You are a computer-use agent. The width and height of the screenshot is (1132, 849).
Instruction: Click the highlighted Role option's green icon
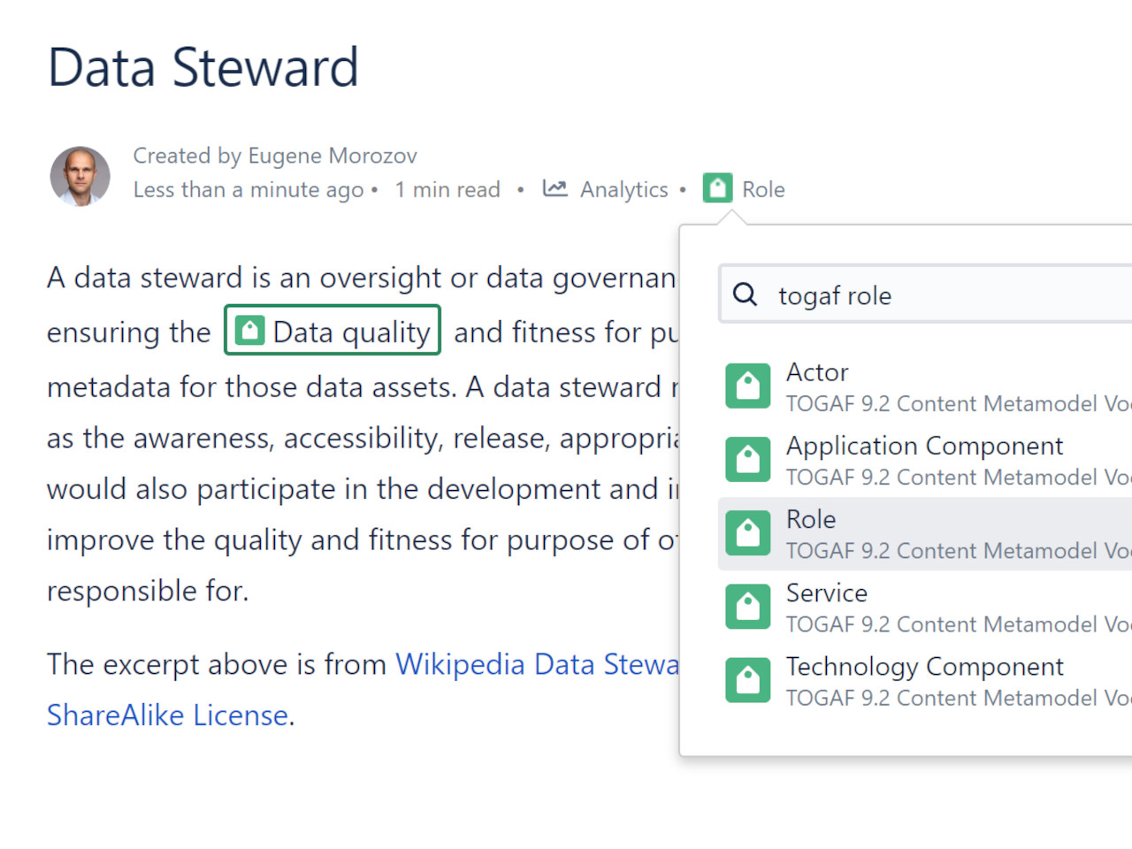coord(747,533)
